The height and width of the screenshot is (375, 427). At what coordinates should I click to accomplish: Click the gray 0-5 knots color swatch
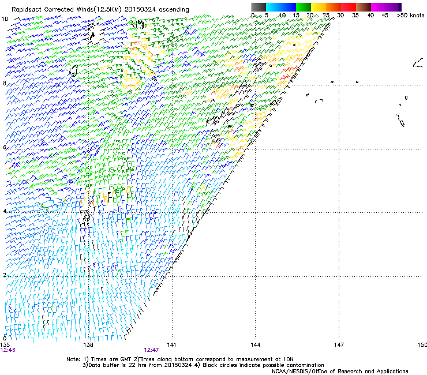(x=259, y=7)
